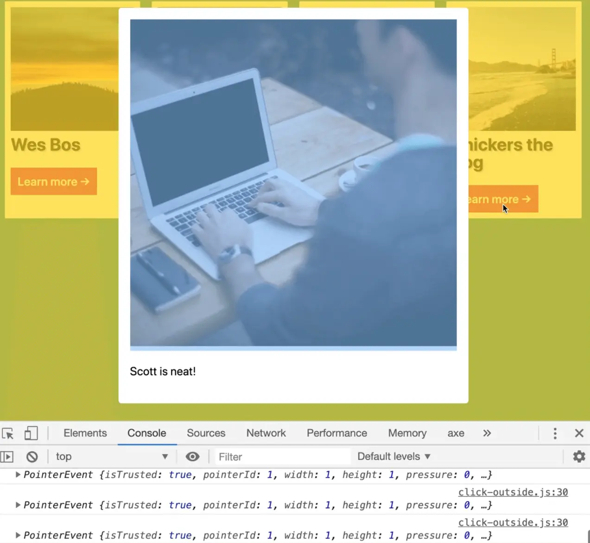Open the first click-outside.js:30 source link

click(x=513, y=492)
